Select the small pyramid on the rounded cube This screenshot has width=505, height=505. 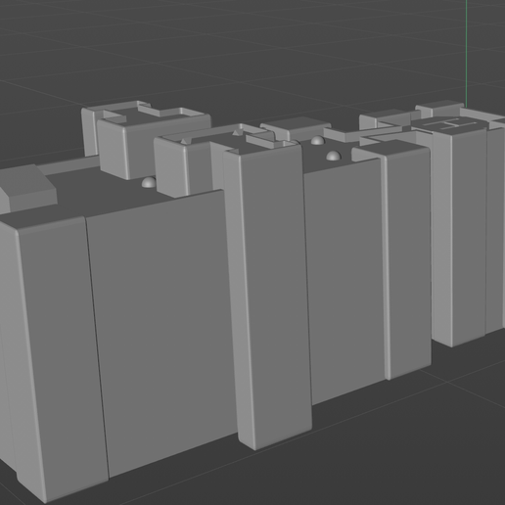184,141
